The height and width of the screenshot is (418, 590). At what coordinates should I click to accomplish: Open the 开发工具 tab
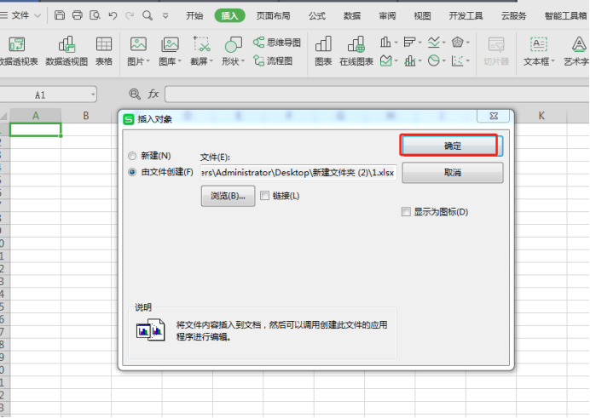pyautogui.click(x=466, y=16)
